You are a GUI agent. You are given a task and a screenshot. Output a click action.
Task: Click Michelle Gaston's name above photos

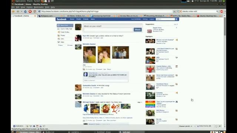point(89,44)
